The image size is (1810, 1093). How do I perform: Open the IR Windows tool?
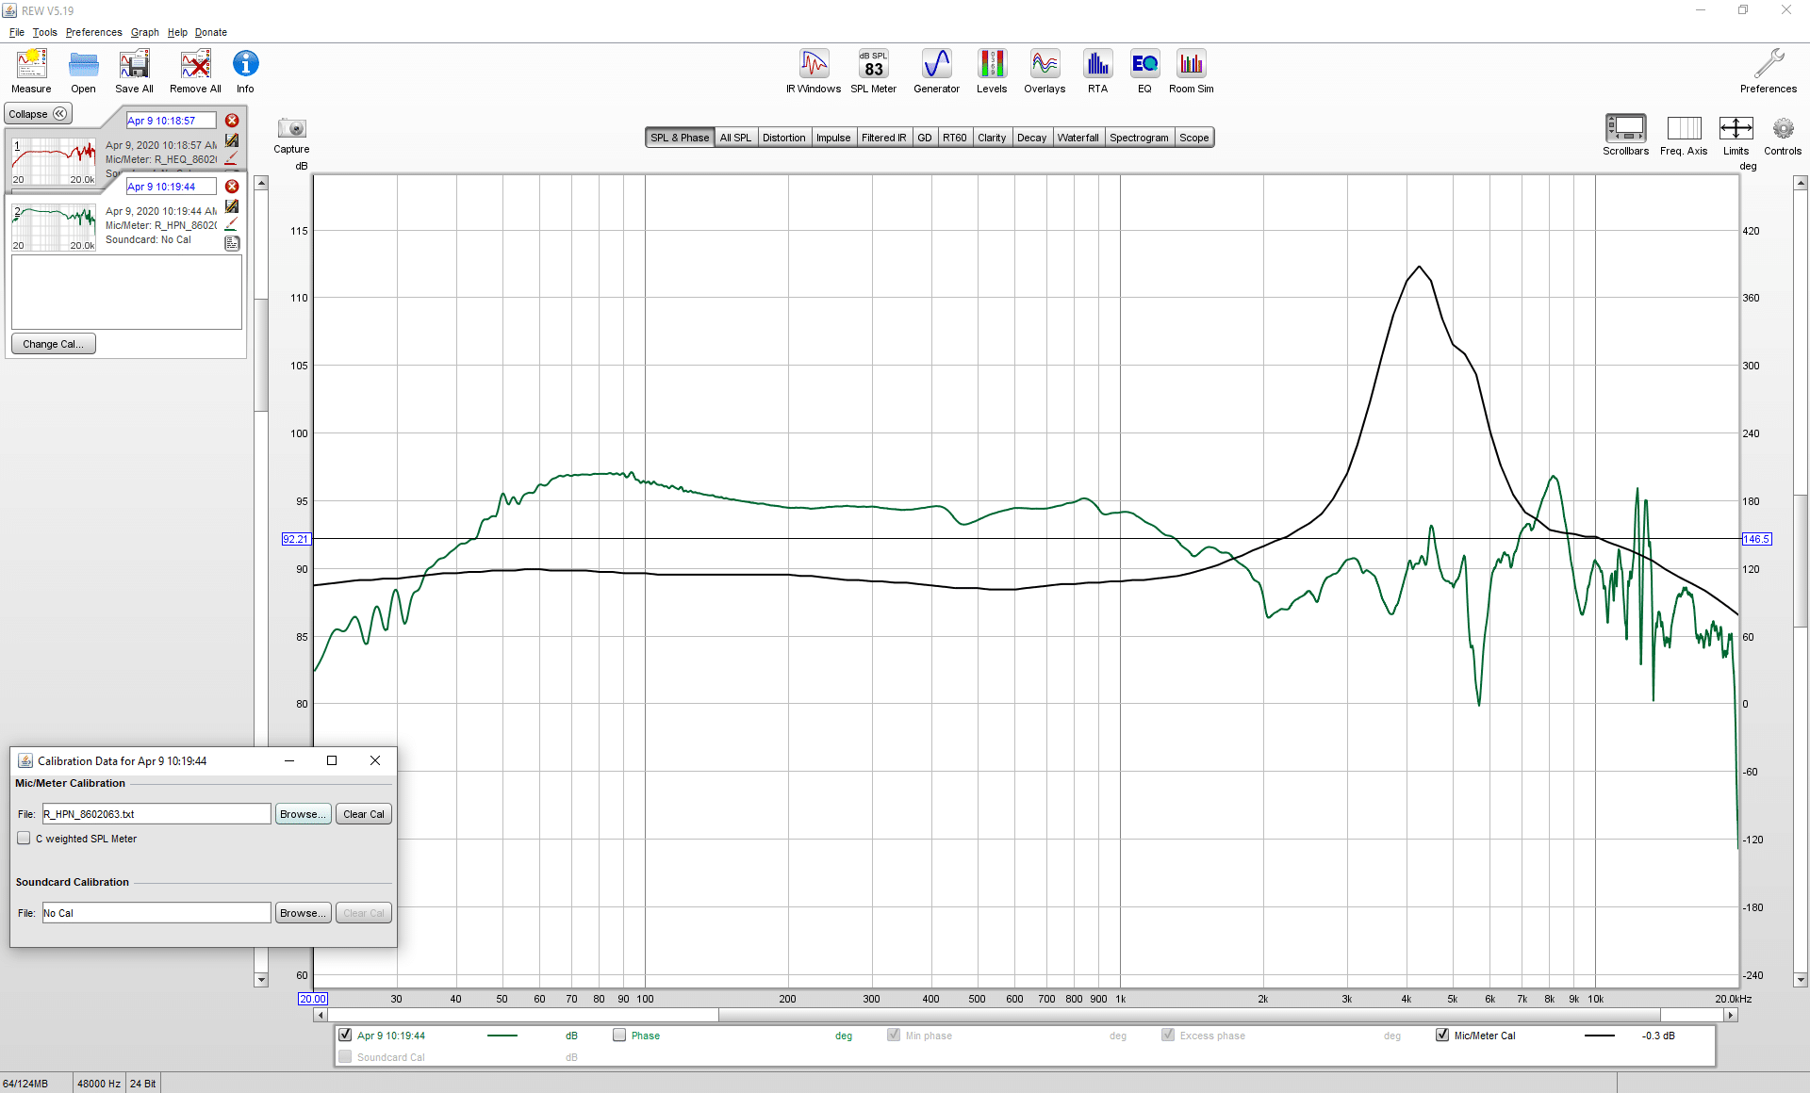coord(814,72)
